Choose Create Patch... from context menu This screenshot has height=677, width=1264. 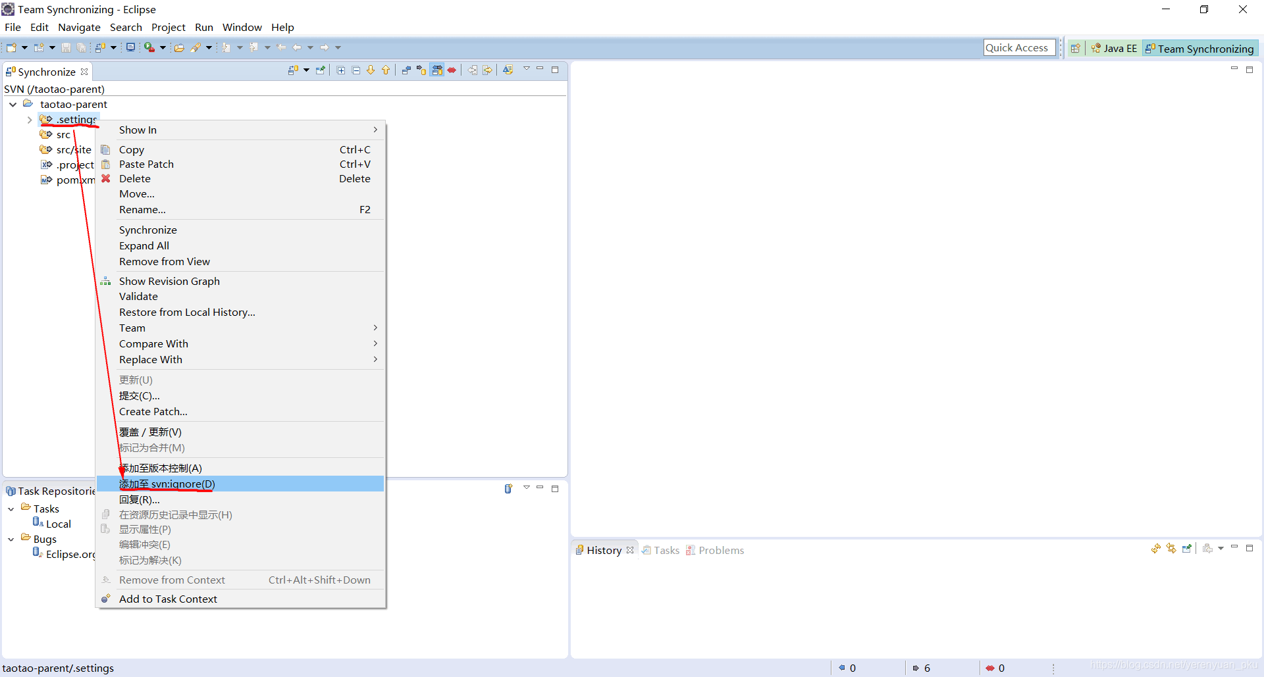(x=240, y=412)
